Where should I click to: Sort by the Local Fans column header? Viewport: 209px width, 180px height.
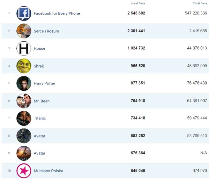click(x=138, y=4)
